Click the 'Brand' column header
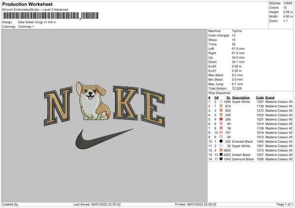 (x=270, y=98)
